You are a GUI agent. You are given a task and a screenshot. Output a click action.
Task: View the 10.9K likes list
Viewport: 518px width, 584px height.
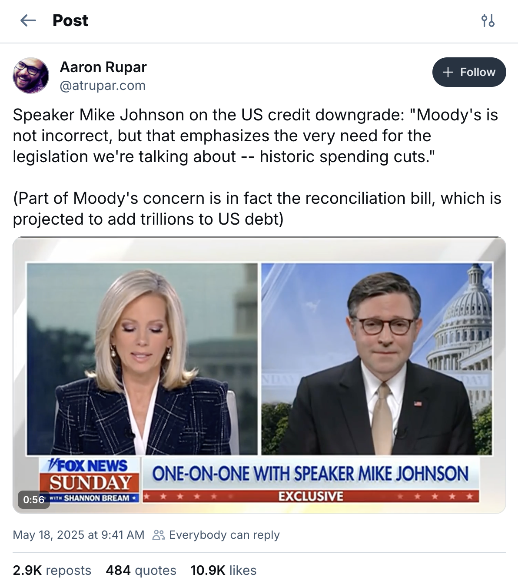223,570
